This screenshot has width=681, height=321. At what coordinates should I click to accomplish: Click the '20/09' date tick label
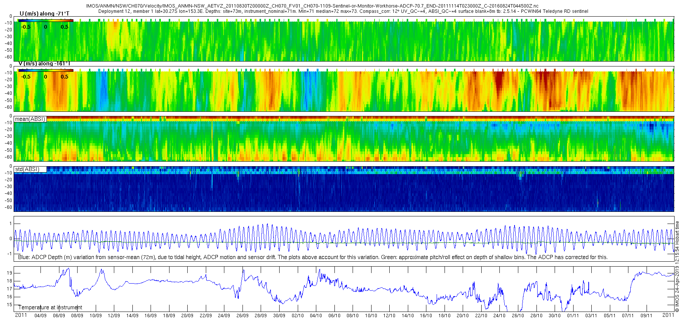pos(187,315)
